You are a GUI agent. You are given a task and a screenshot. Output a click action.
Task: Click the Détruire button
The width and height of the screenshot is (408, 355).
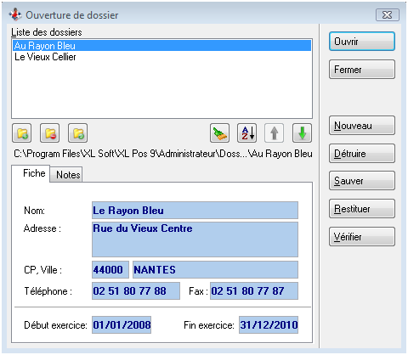click(x=362, y=153)
